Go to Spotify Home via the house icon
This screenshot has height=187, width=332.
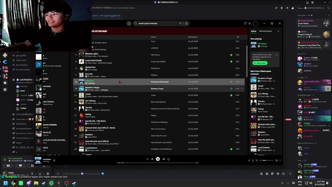129,23
